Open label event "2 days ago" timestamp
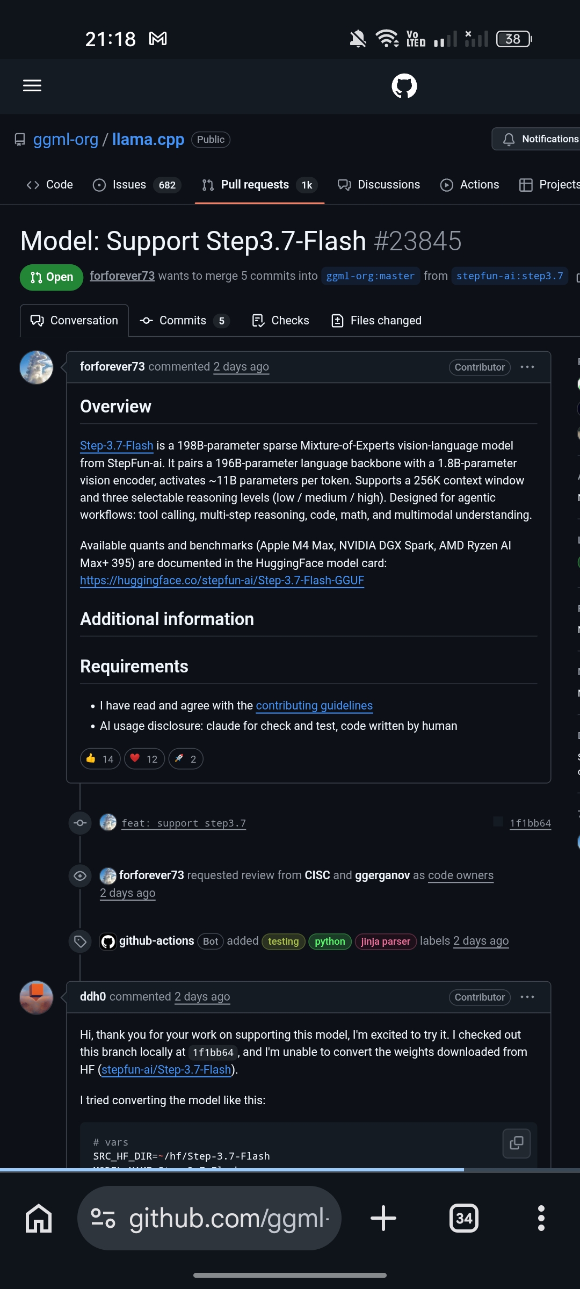 (x=481, y=941)
